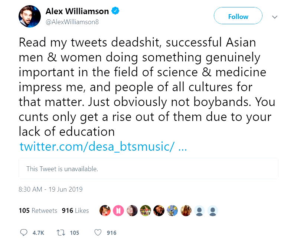Retweet using the retweet arrows icon
Viewport: 297px width, 240px height.
tap(61, 233)
